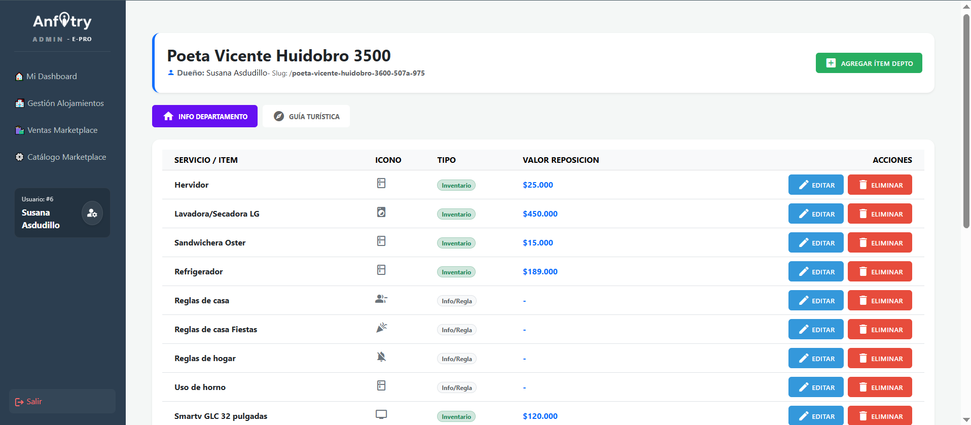Open Gestión Alojamientos section

click(60, 103)
